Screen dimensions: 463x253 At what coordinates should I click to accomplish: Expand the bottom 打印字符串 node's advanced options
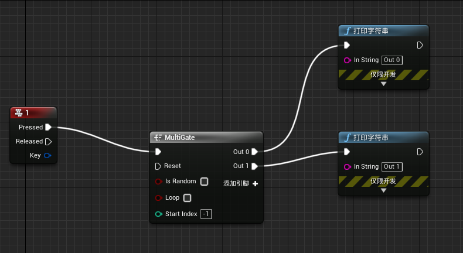tap(384, 190)
